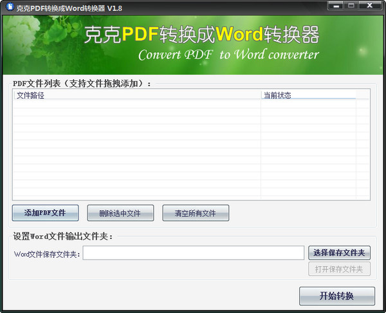Image resolution: width=386 pixels, height=313 pixels.
Task: Click the title text 克克PDF转换成Word转换器 V1.8
Action: (69, 8)
